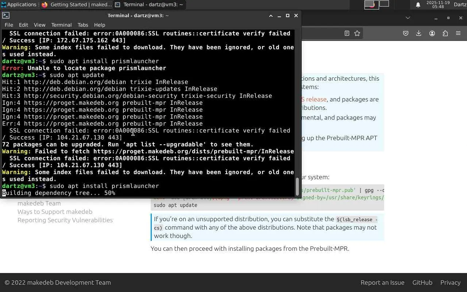
Task: Open the Applications menu in the panel
Action: click(19, 4)
